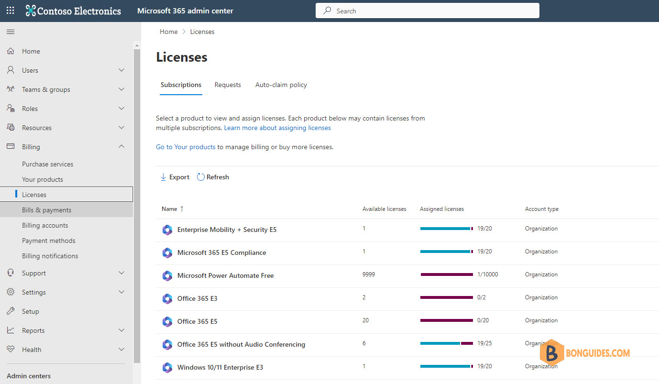659x384 pixels.
Task: Click into the Search box
Action: pos(428,11)
